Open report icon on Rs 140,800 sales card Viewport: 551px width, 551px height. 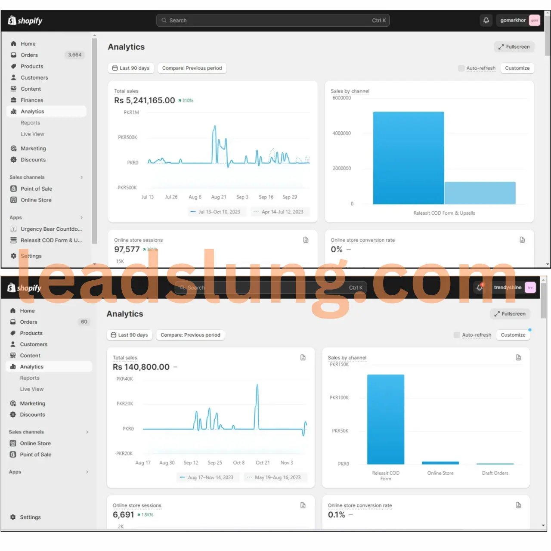click(x=303, y=358)
